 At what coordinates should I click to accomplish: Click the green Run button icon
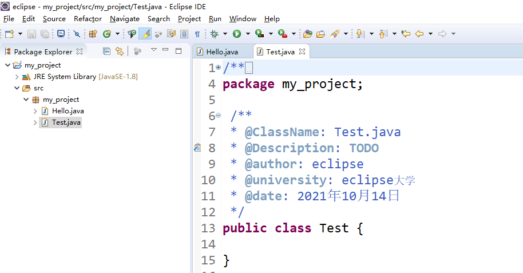point(237,34)
